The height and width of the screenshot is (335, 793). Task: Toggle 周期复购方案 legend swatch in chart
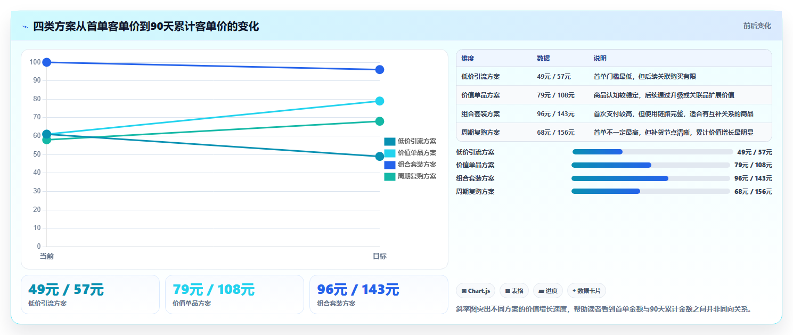(390, 176)
